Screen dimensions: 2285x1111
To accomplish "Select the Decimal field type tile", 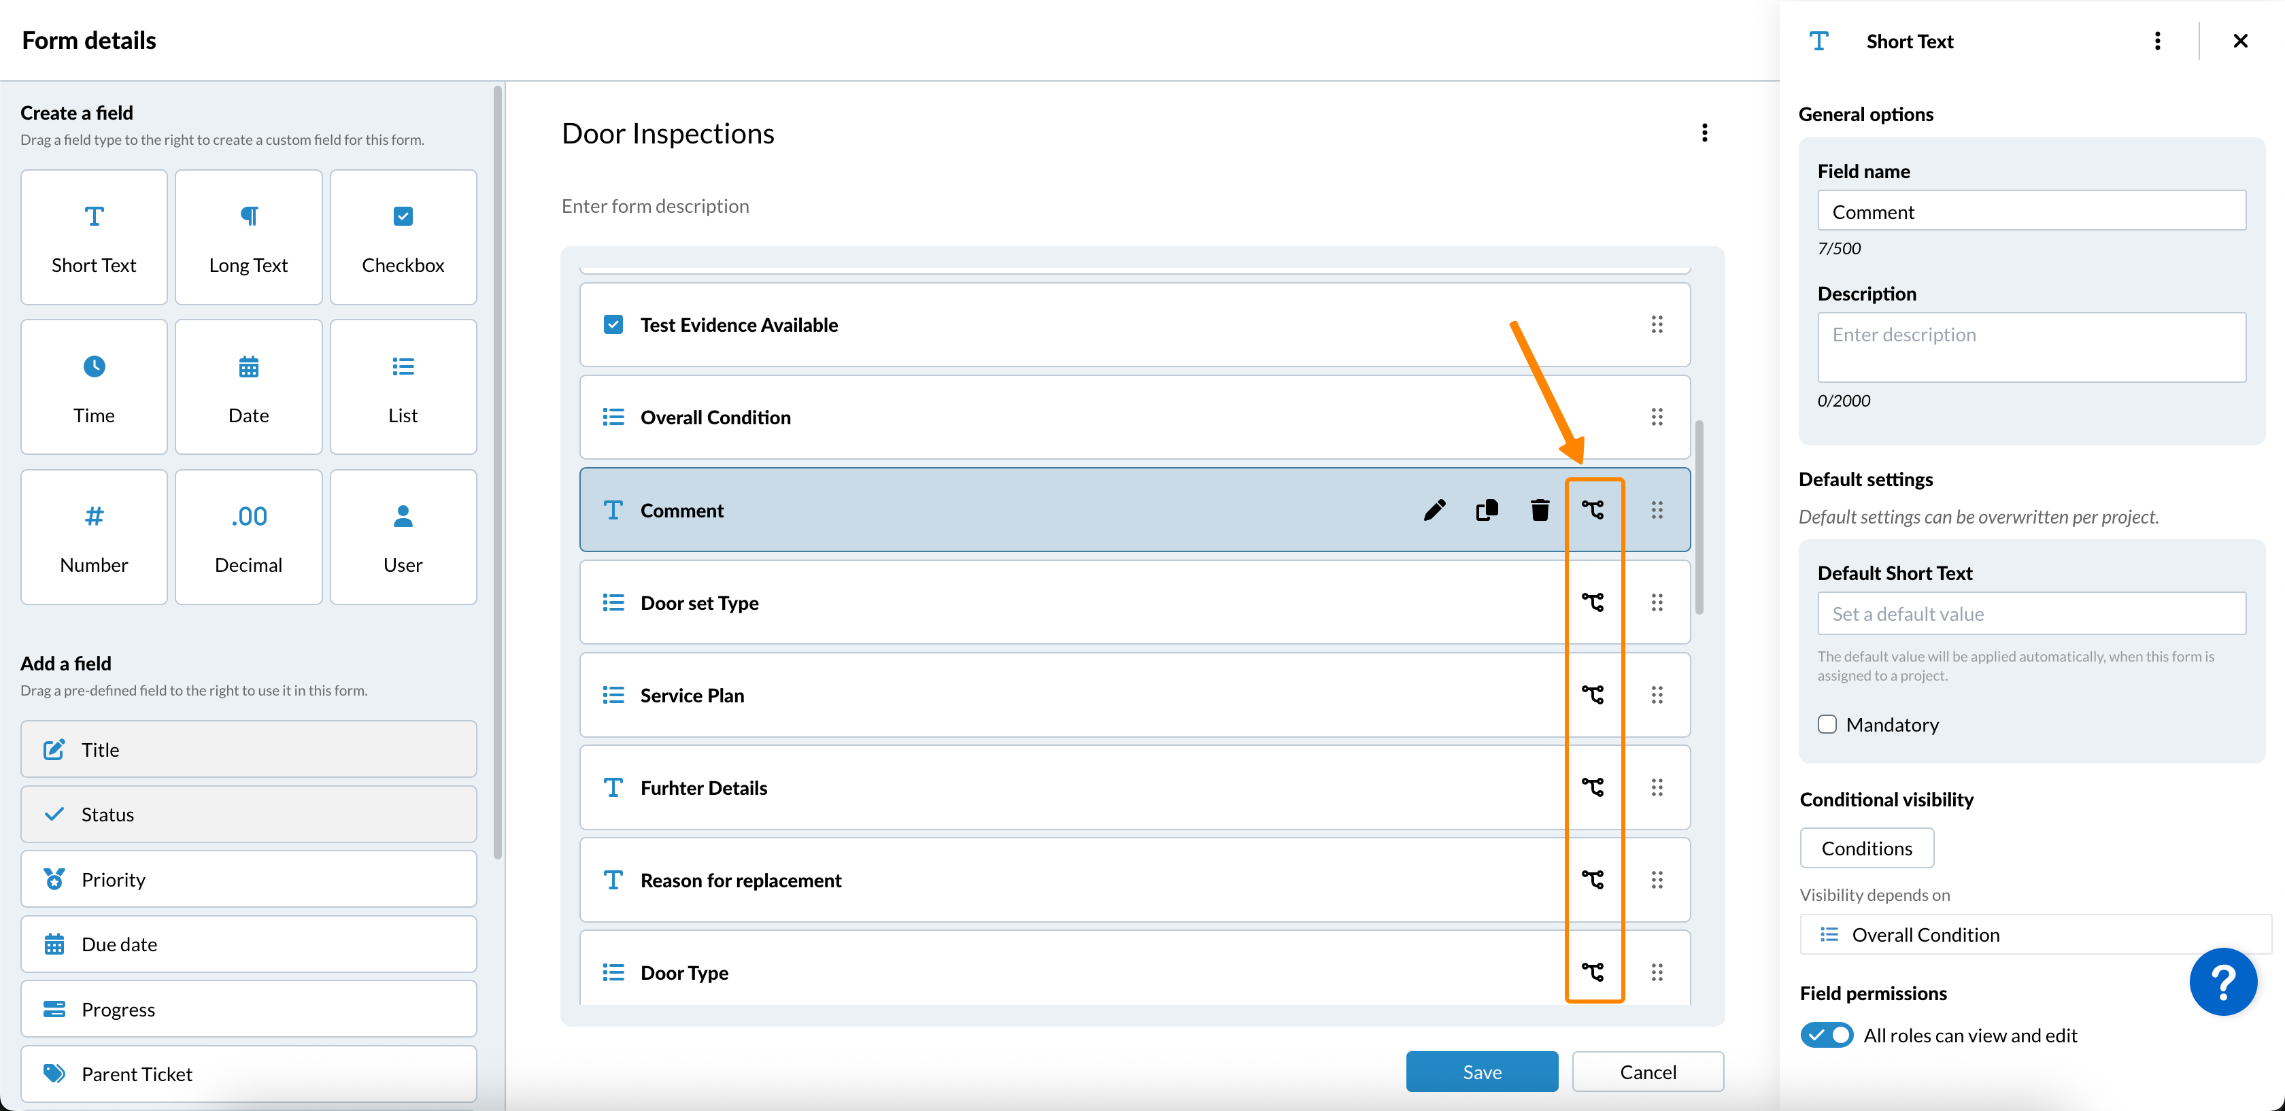I will (248, 537).
